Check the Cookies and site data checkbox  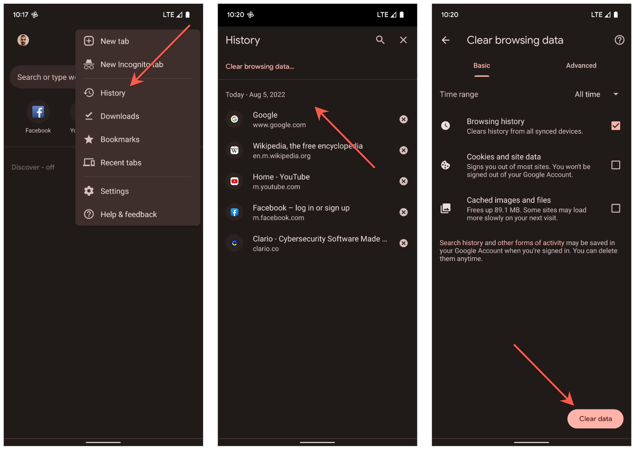[616, 165]
